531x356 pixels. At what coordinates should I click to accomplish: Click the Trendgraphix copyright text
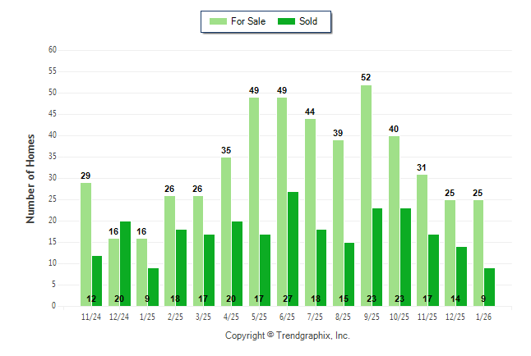(x=288, y=335)
